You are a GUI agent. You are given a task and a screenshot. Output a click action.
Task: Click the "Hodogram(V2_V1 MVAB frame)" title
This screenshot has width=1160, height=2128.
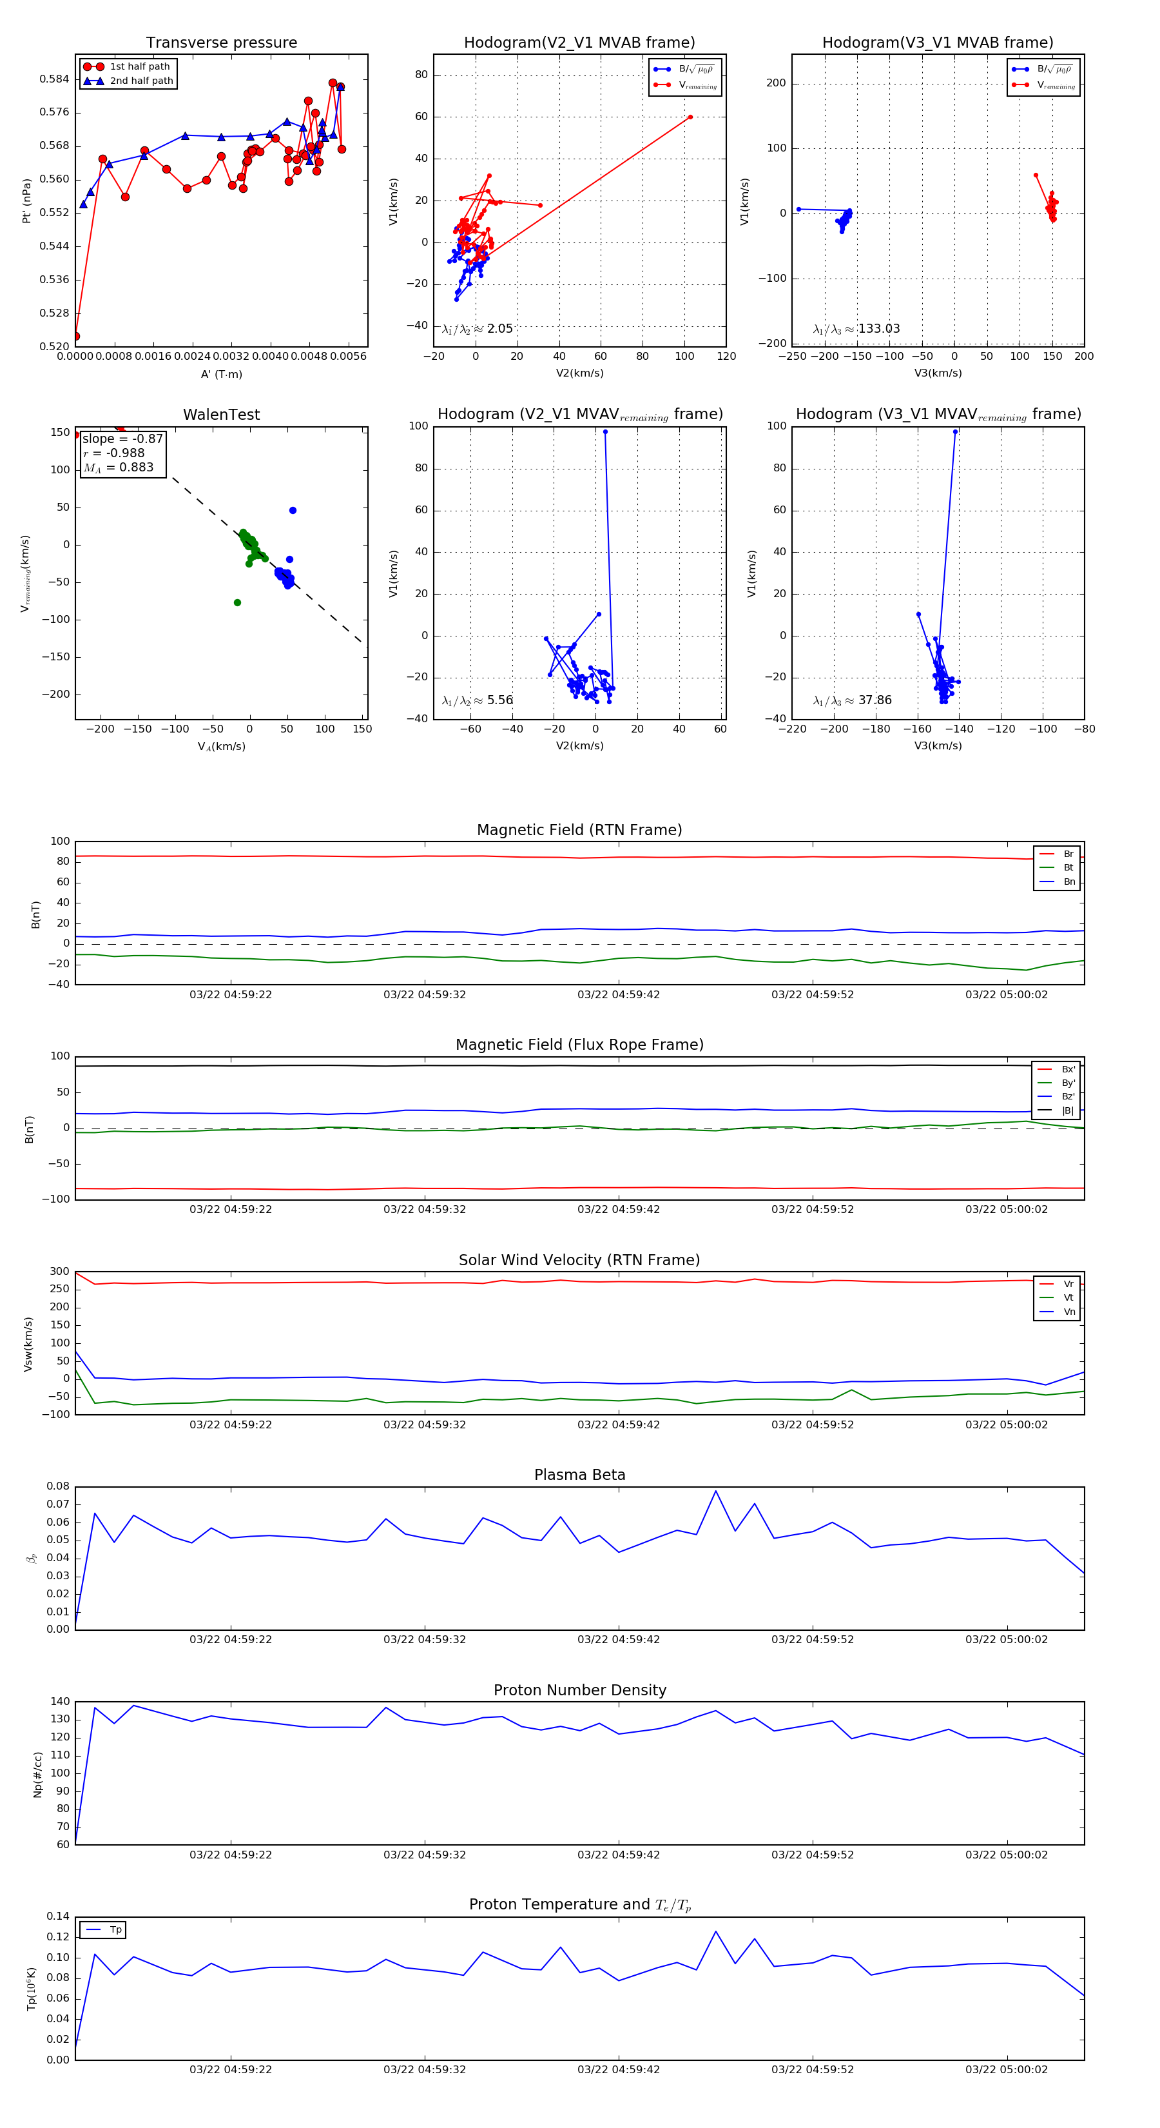coord(579,43)
